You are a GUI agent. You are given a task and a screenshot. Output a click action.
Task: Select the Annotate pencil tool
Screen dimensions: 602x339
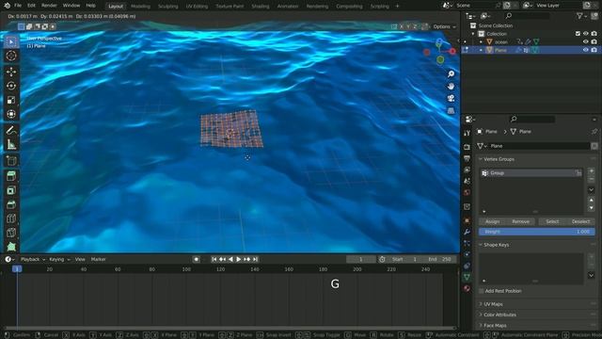pyautogui.click(x=11, y=130)
